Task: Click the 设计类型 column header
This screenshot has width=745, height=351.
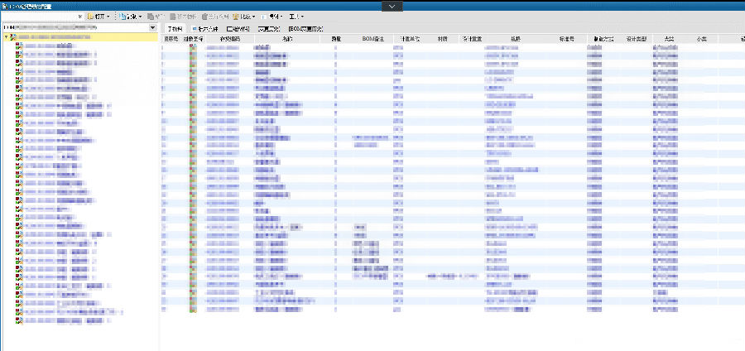Action: pyautogui.click(x=637, y=39)
